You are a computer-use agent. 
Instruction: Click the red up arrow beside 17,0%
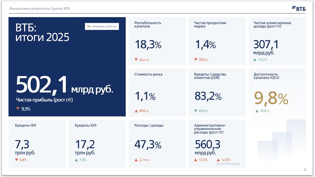tap(196, 160)
